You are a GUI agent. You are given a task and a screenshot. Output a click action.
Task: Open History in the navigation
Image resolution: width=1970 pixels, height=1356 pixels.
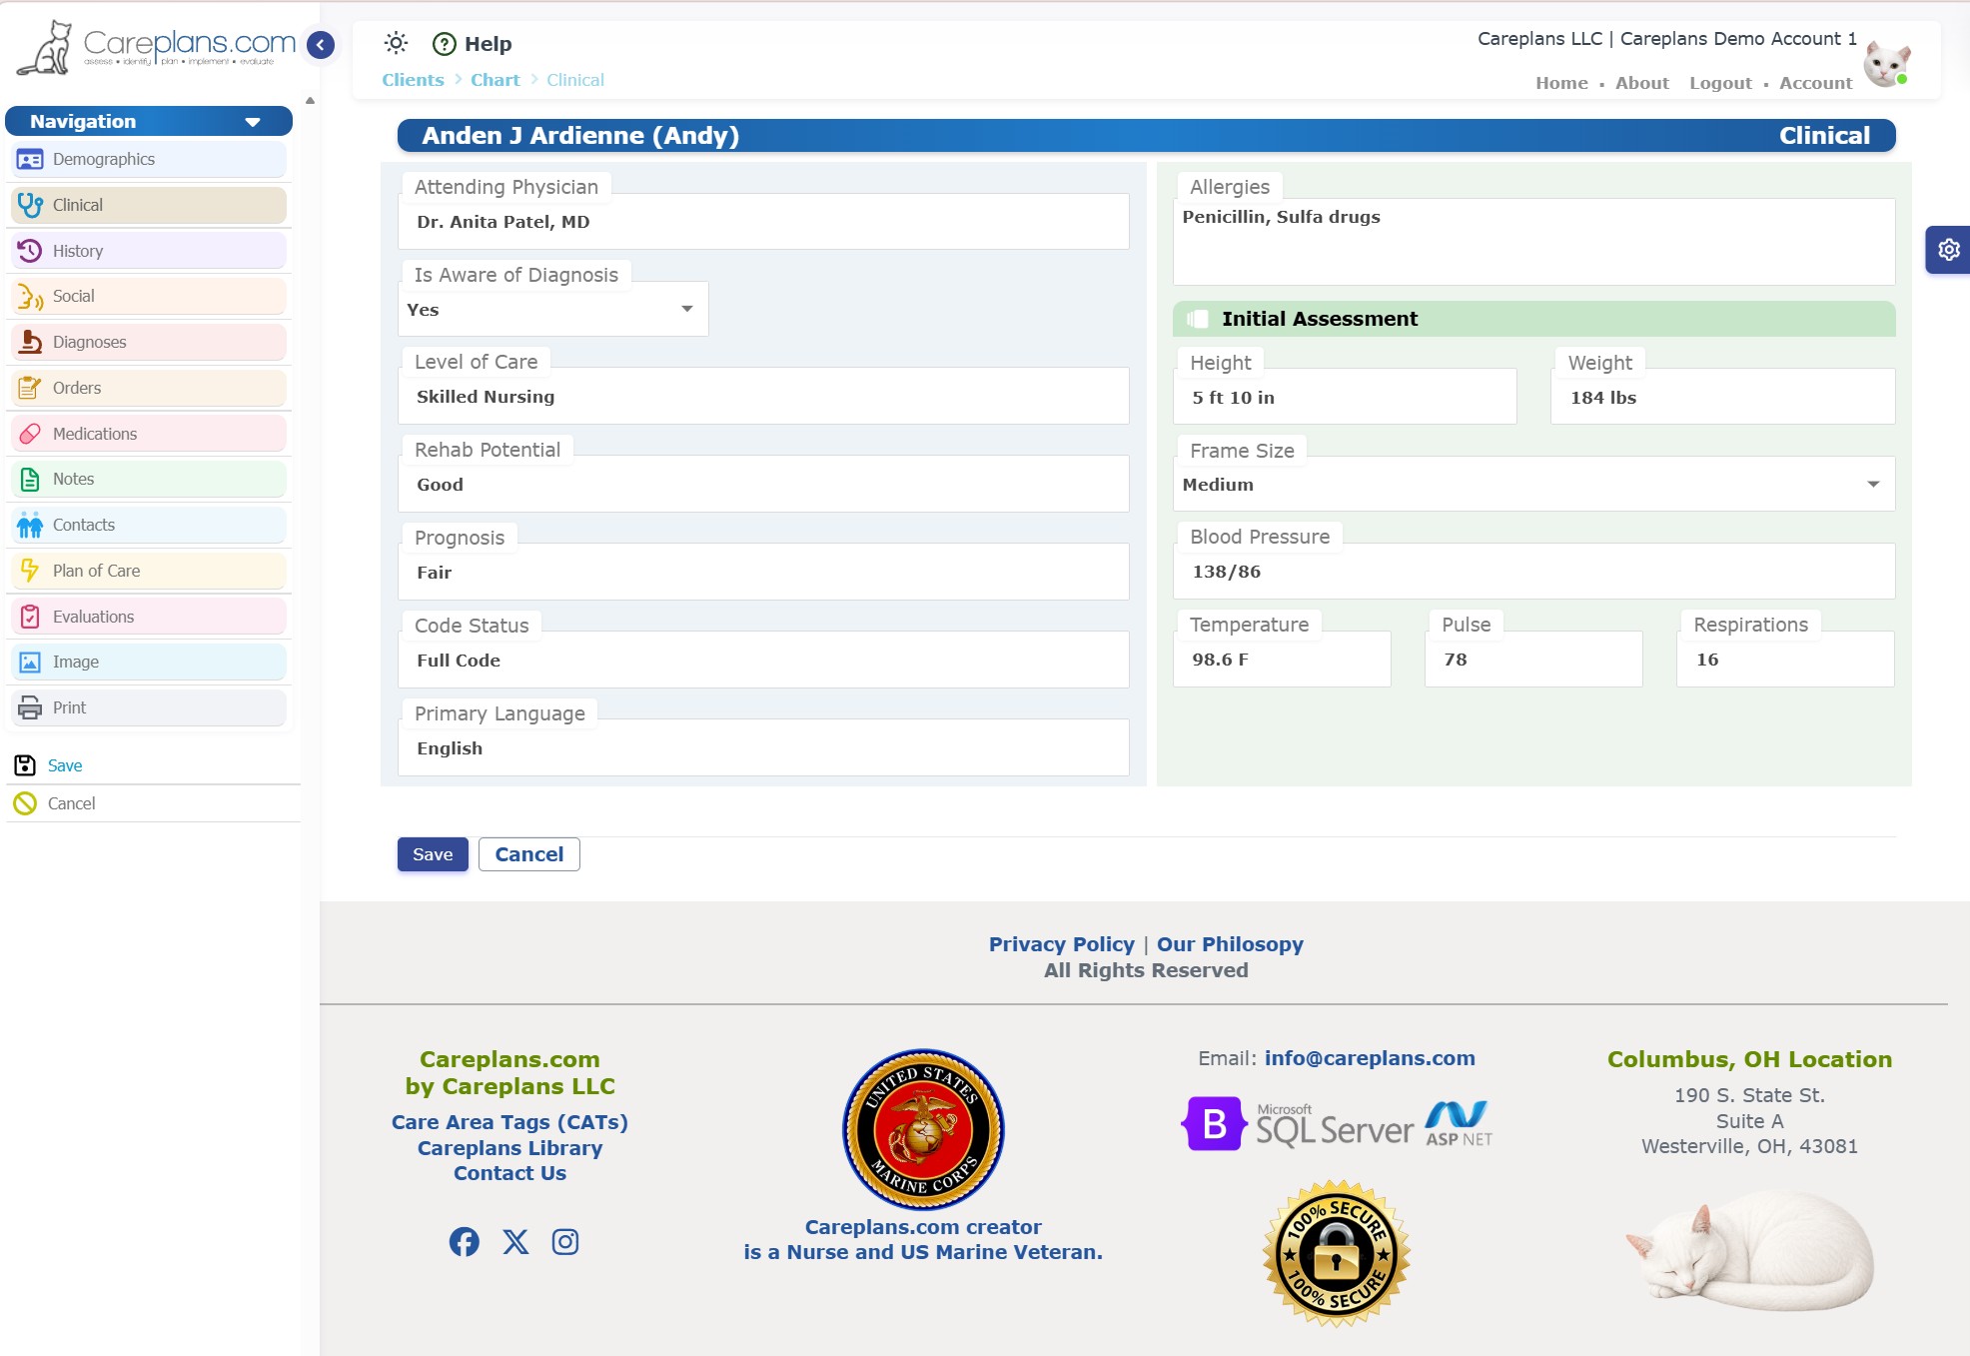click(x=149, y=251)
